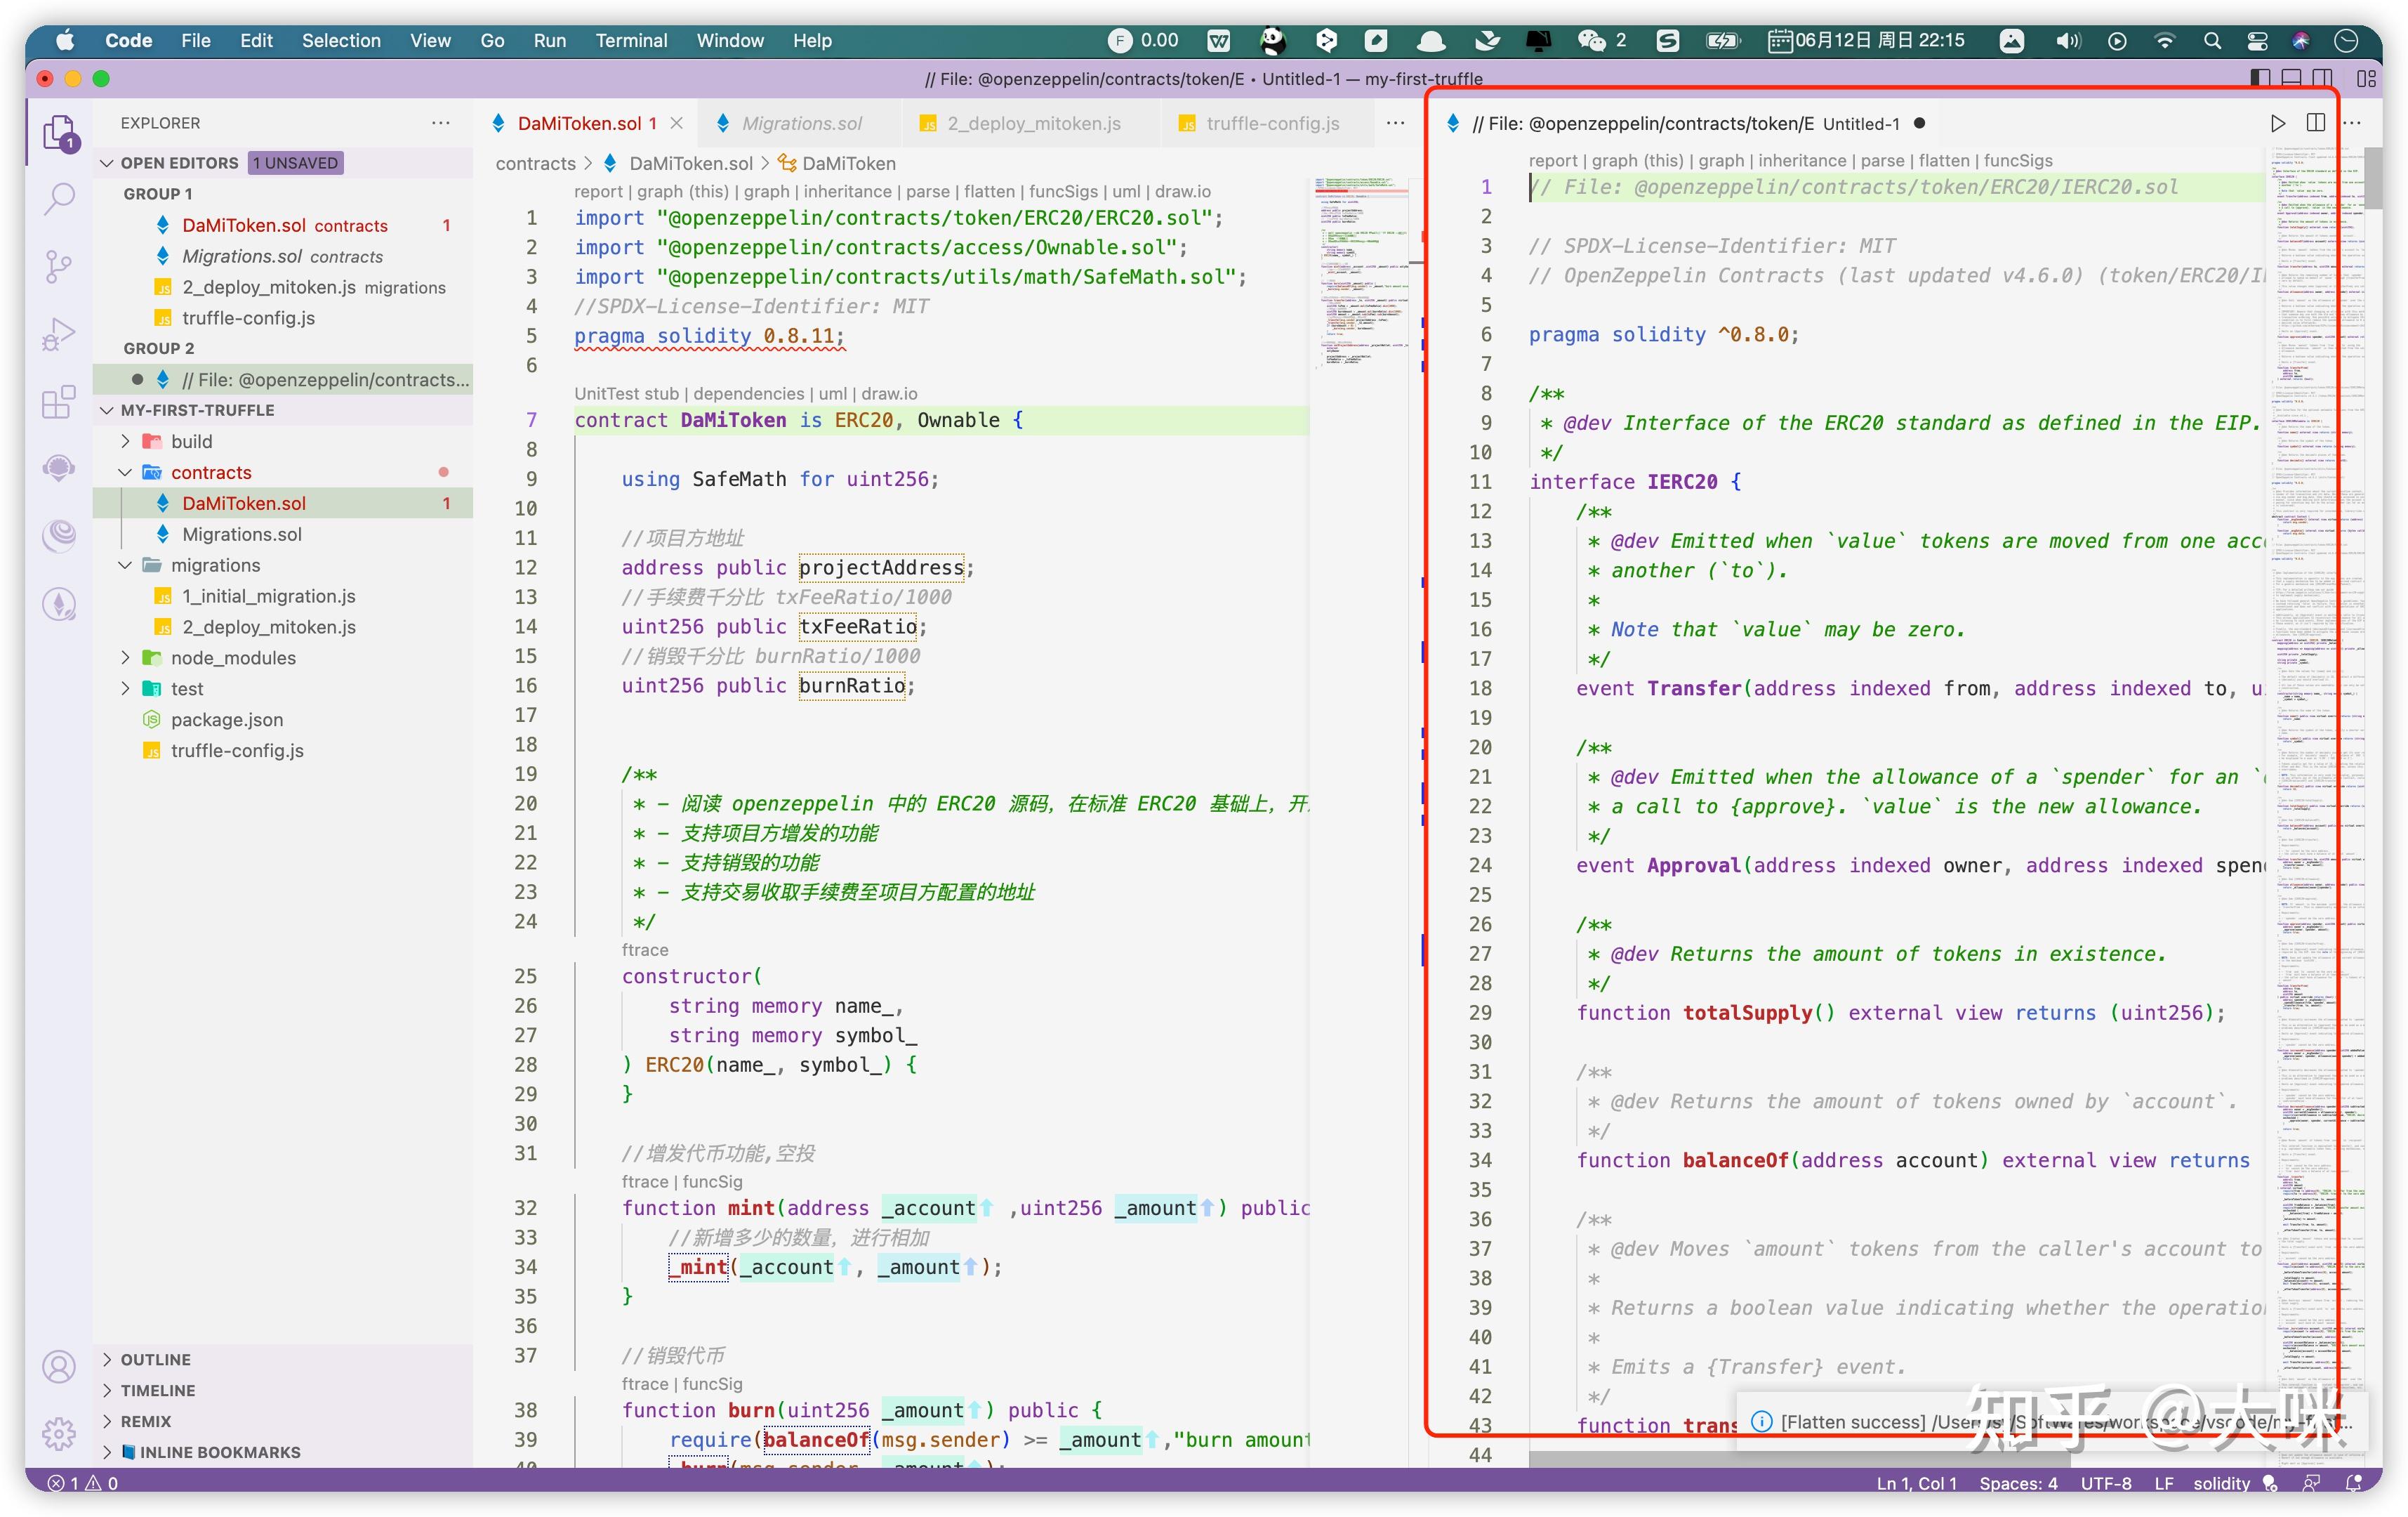Viewport: 2408px width, 1517px height.
Task: Click the Run play icon in editor toolbar
Action: point(2277,123)
